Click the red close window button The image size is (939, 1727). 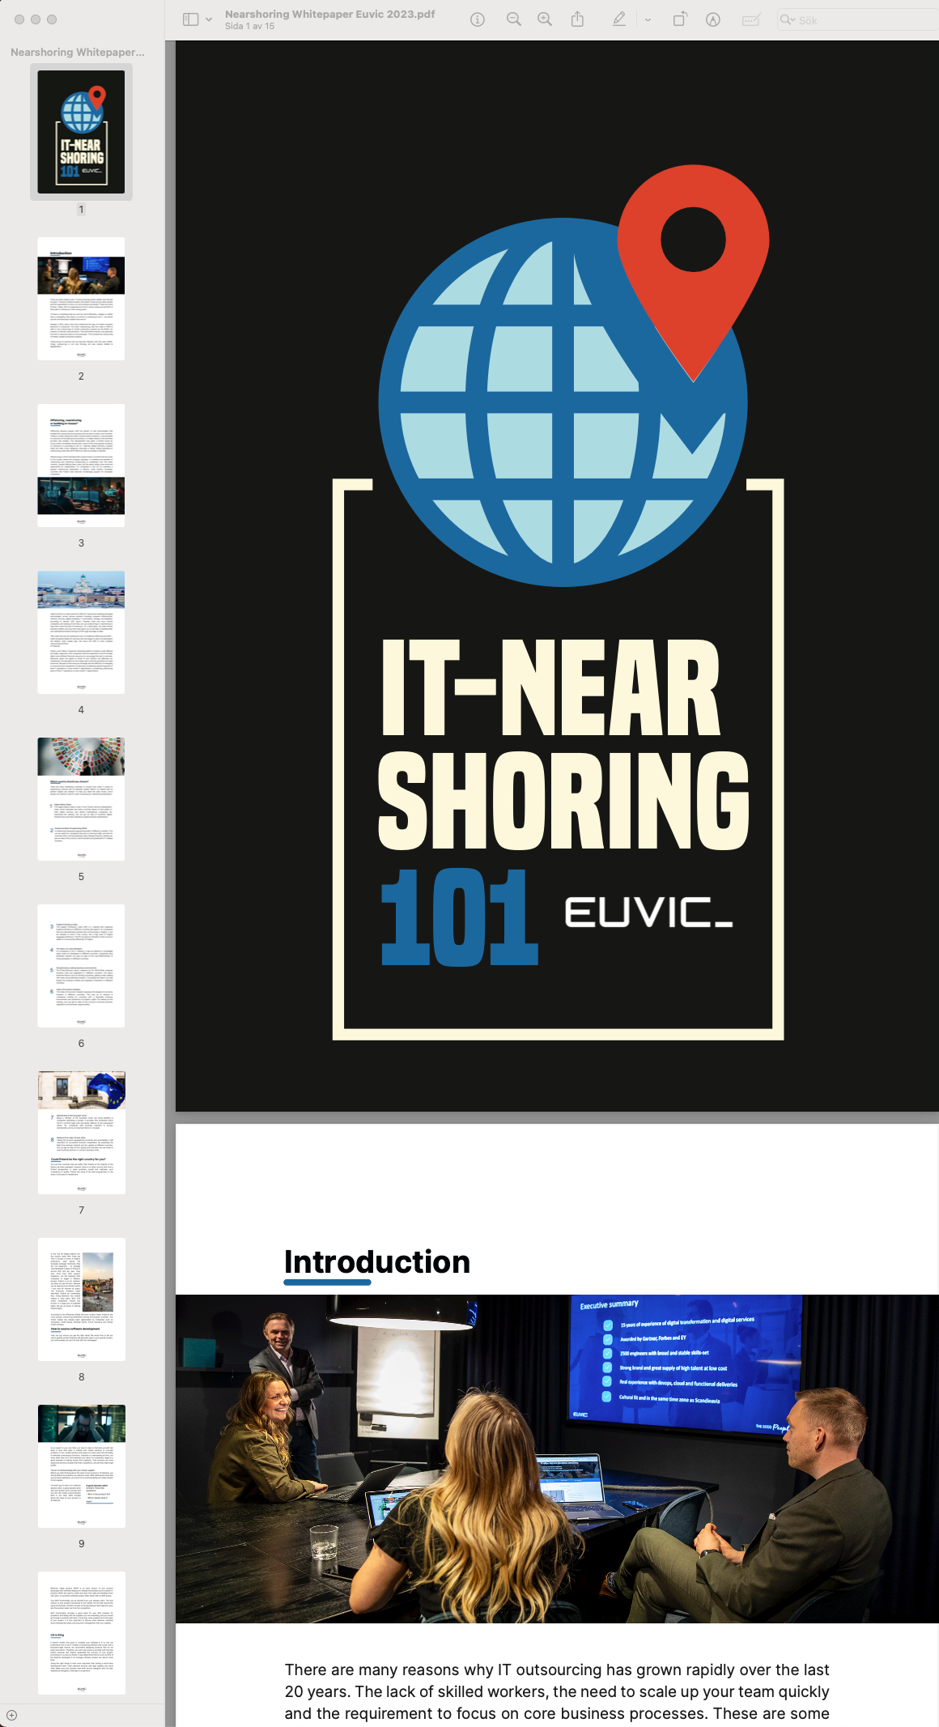click(x=19, y=19)
